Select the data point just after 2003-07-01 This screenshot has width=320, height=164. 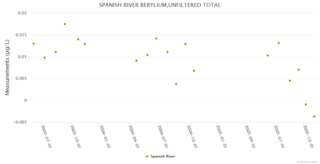(x=45, y=58)
